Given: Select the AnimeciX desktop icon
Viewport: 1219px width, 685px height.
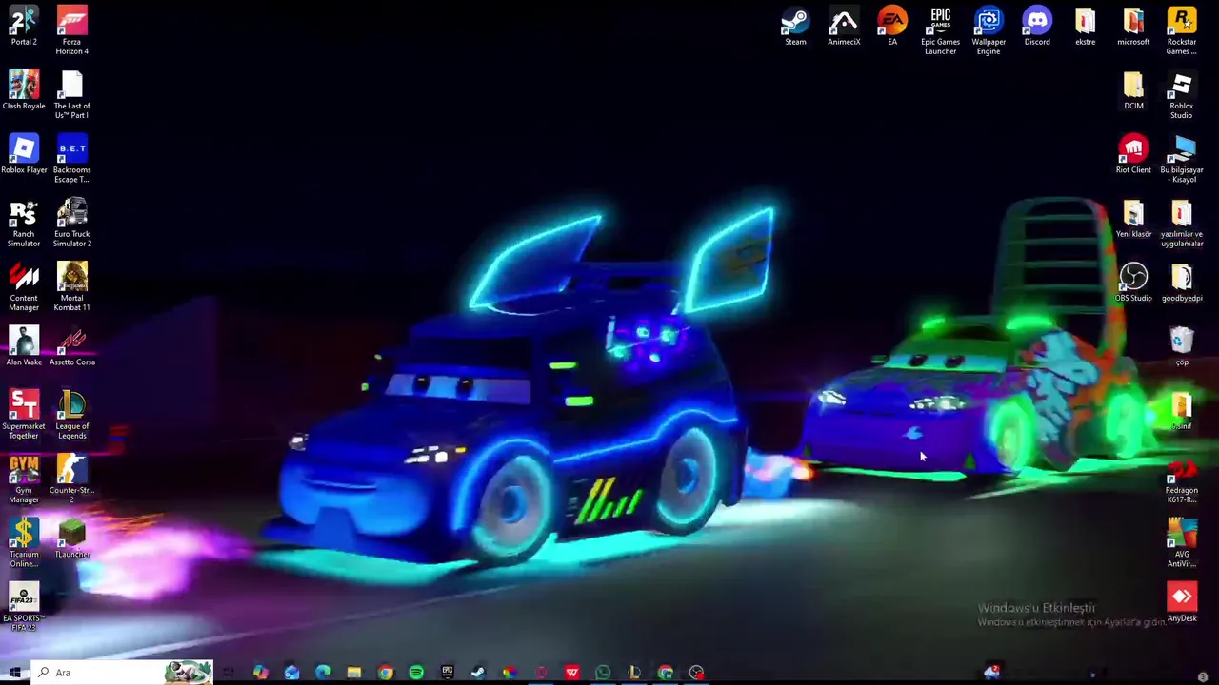Looking at the screenshot, I should [x=844, y=26].
